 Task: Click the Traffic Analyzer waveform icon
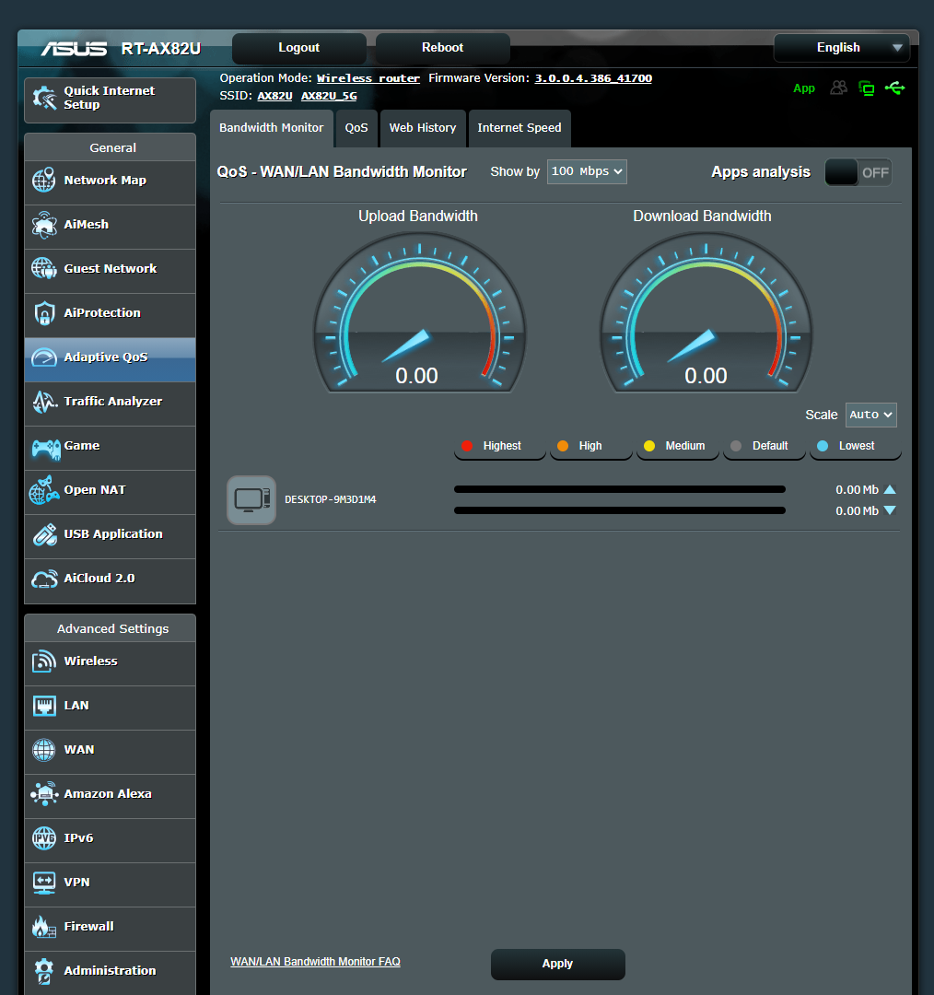pos(44,402)
